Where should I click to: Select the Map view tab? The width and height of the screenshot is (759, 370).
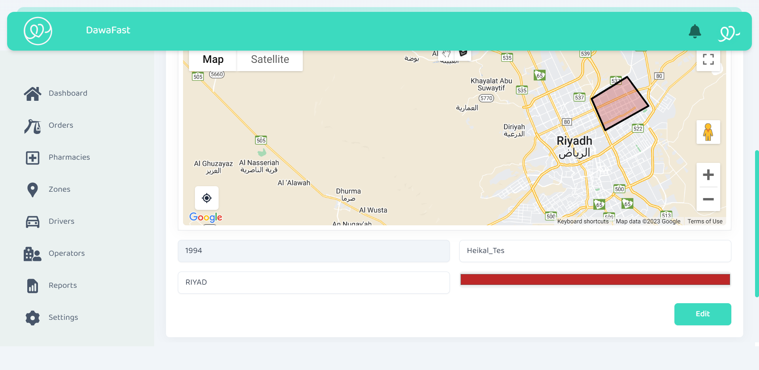[x=213, y=60]
